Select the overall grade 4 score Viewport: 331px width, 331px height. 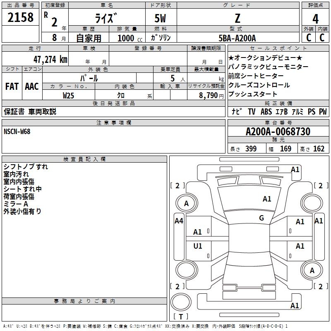click(x=315, y=19)
